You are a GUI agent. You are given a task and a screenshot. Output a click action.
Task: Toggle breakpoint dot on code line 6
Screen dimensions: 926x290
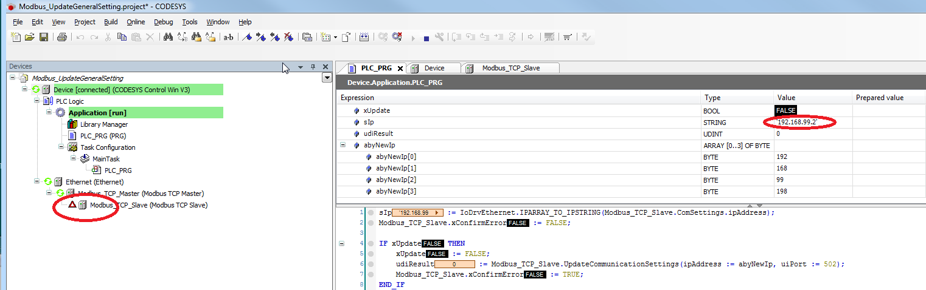(x=370, y=264)
